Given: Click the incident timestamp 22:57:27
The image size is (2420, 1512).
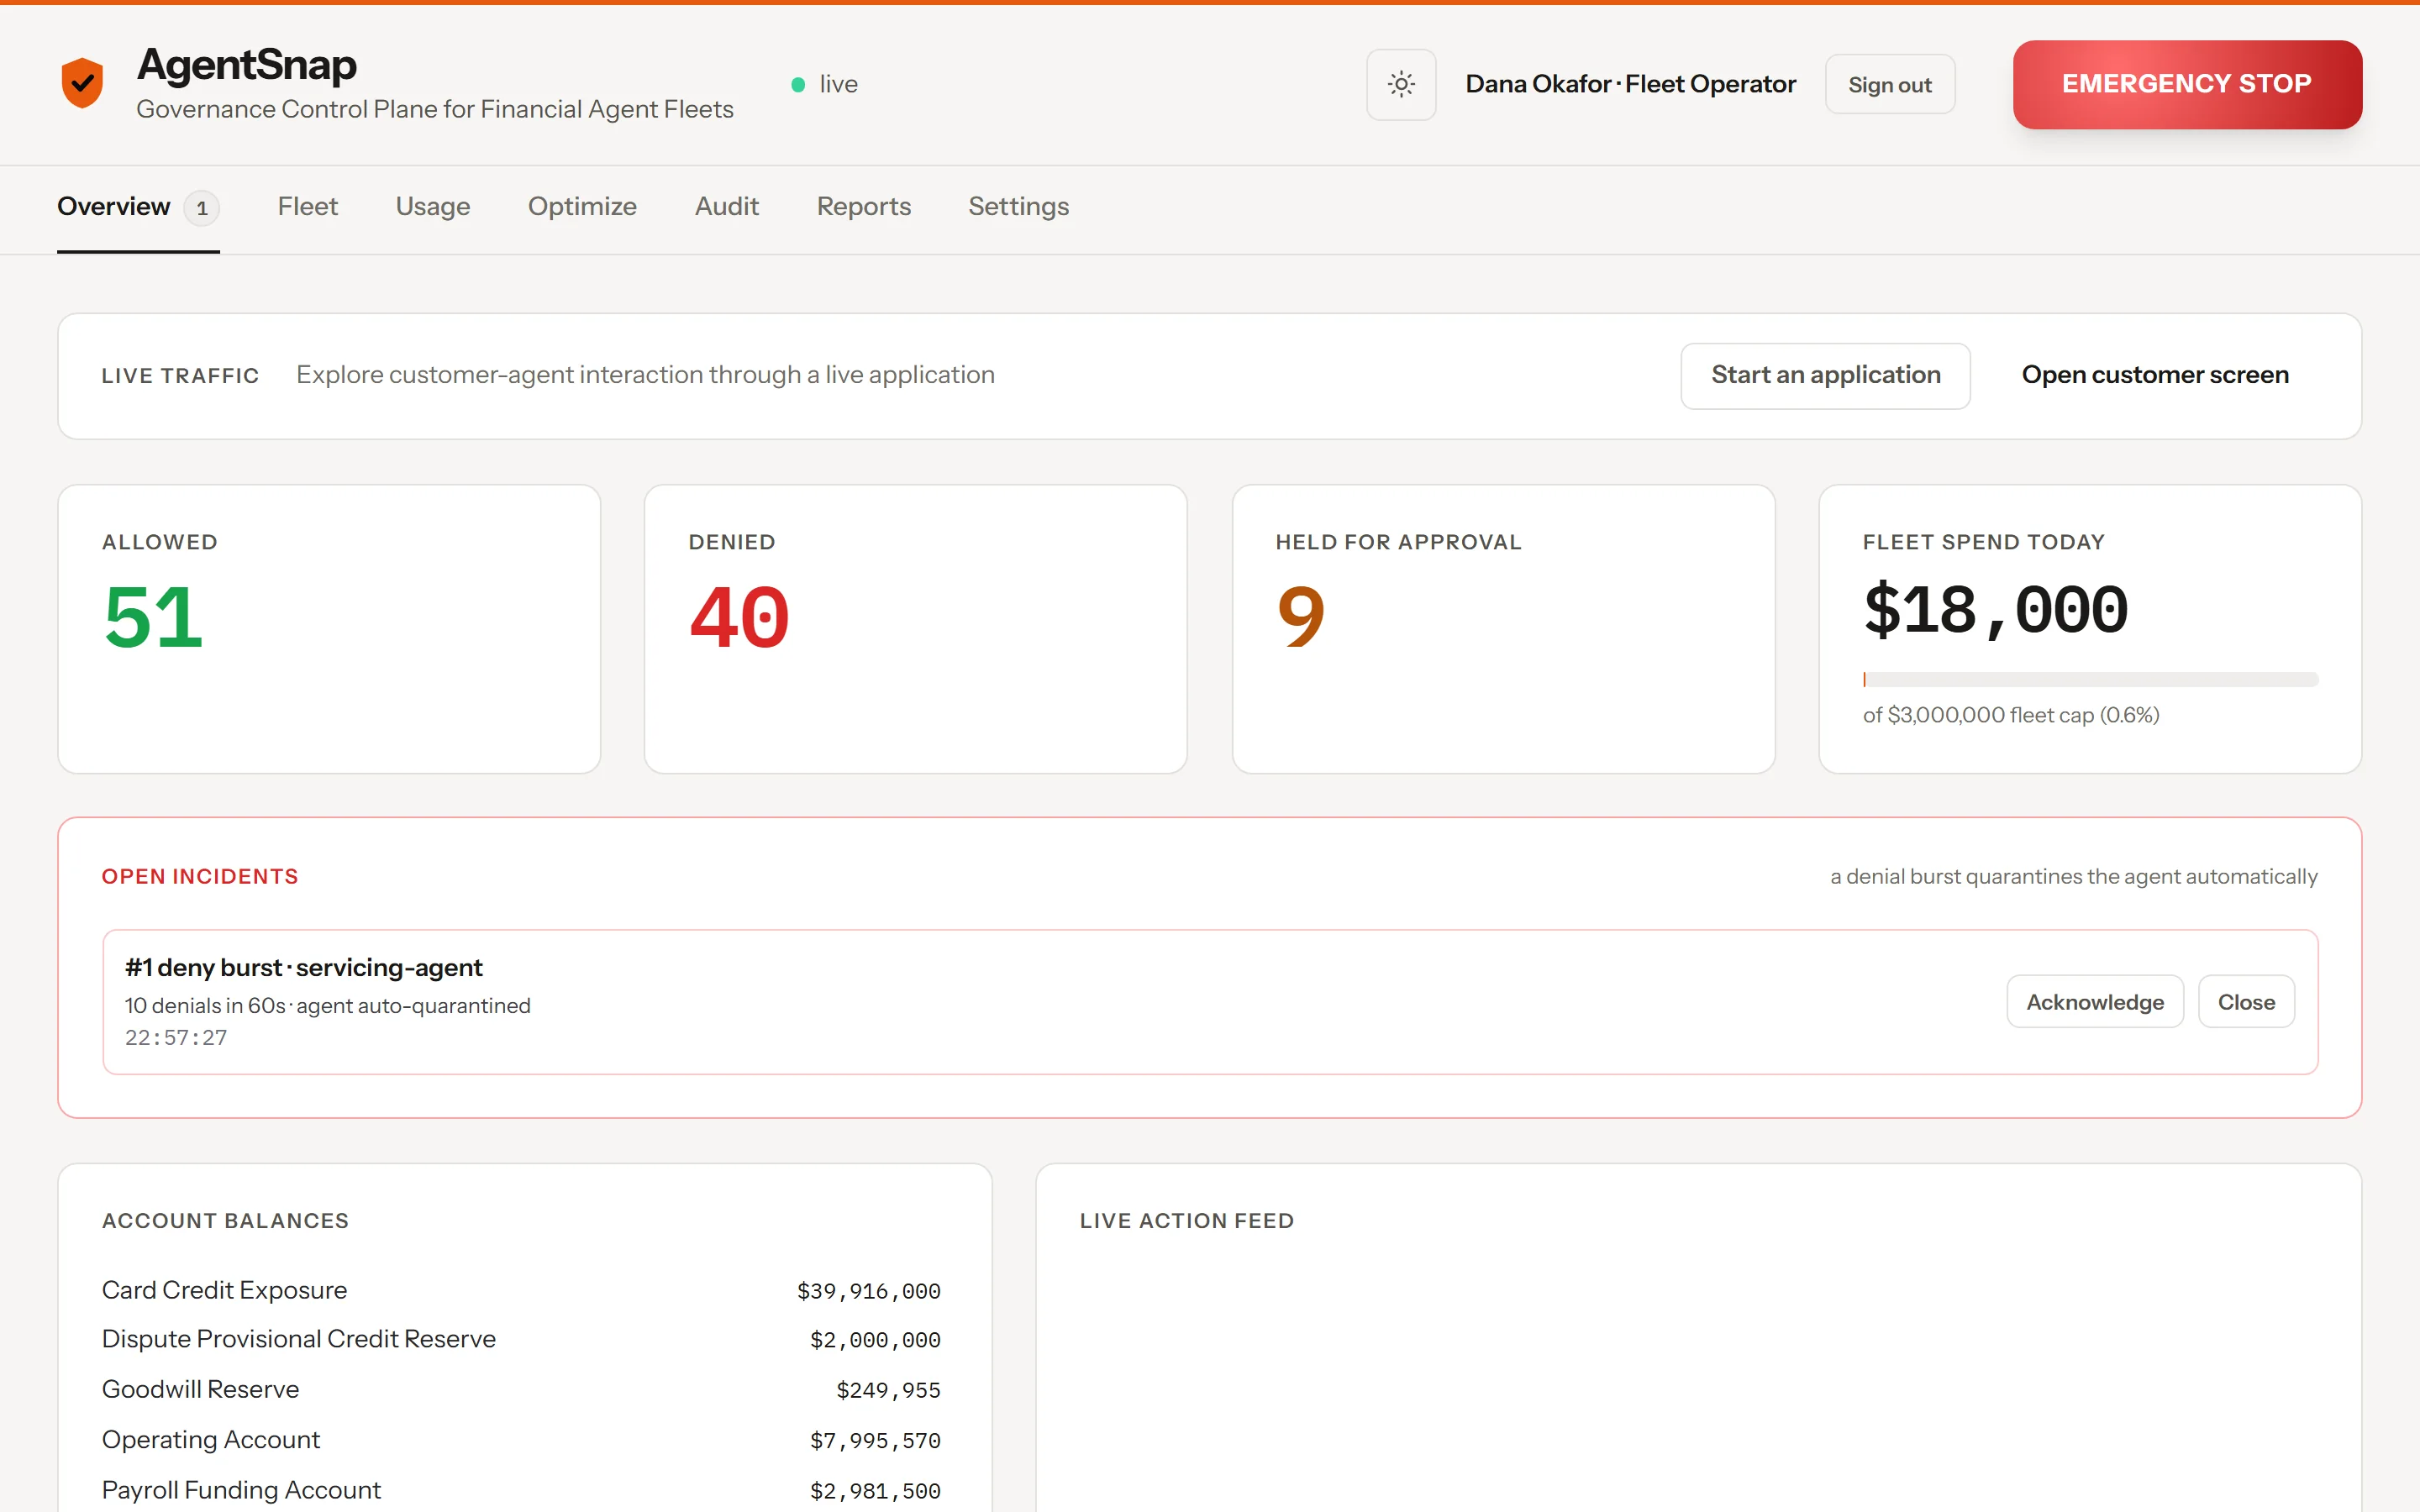Looking at the screenshot, I should (x=176, y=1038).
